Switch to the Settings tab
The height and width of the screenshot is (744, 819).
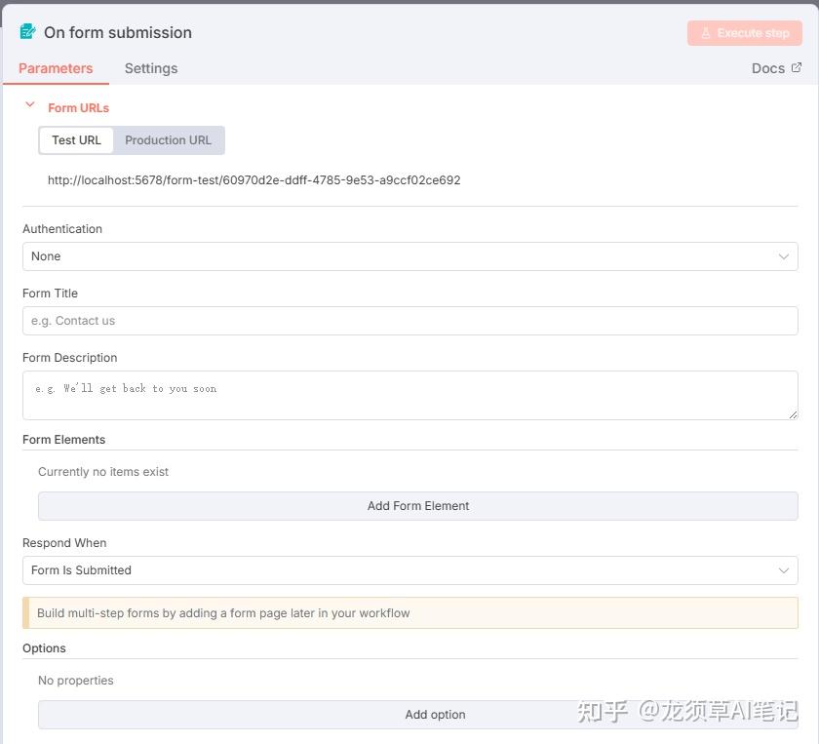pos(151,68)
